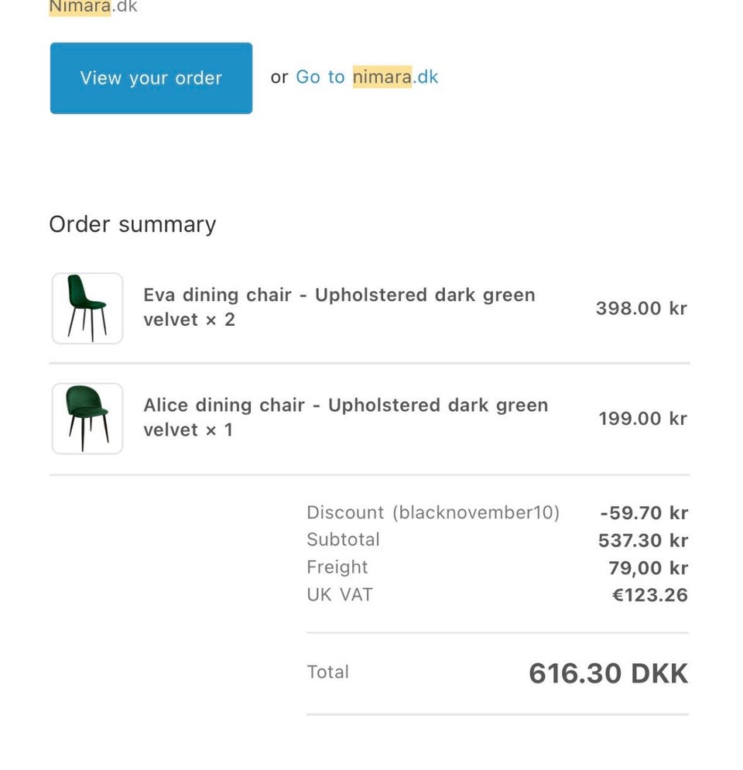
Task: Click the 79,00 kr freight amount
Action: [648, 568]
